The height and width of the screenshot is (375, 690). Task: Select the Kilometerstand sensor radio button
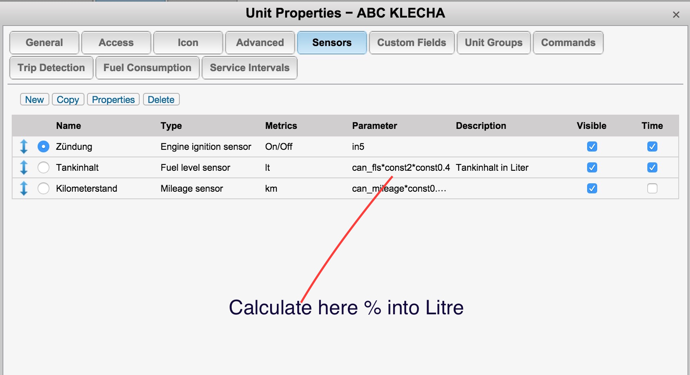coord(43,188)
